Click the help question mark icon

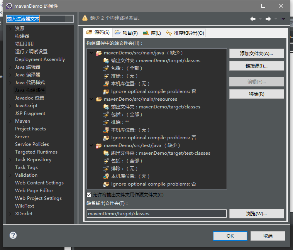pyautogui.click(x=13, y=235)
